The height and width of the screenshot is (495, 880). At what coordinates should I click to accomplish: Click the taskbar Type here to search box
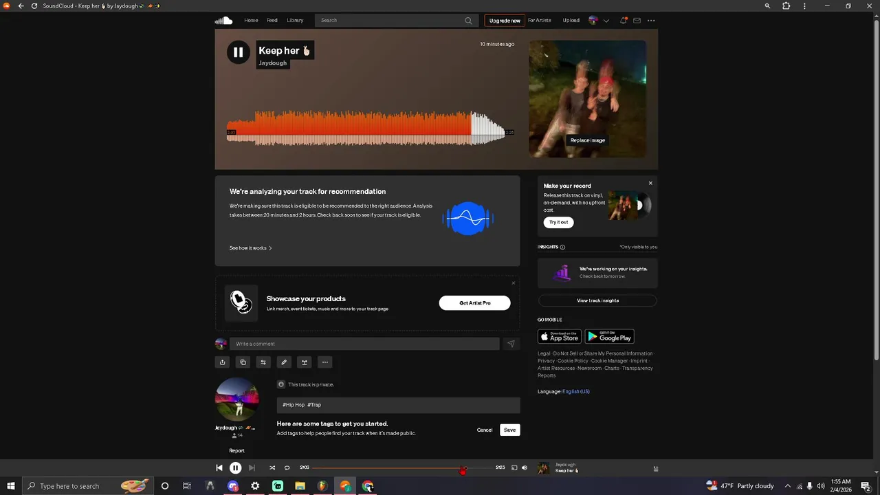(87, 486)
